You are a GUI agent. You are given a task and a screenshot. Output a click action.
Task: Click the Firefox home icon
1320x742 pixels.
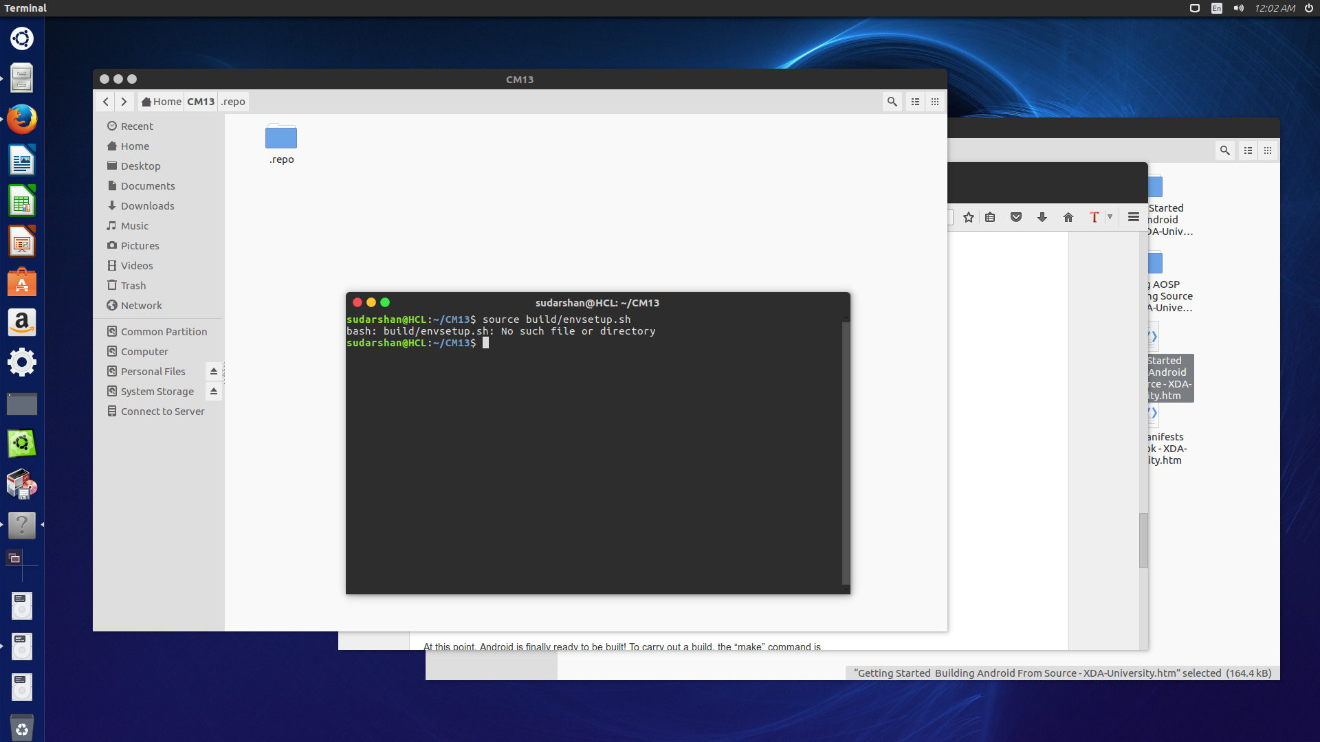(1068, 217)
